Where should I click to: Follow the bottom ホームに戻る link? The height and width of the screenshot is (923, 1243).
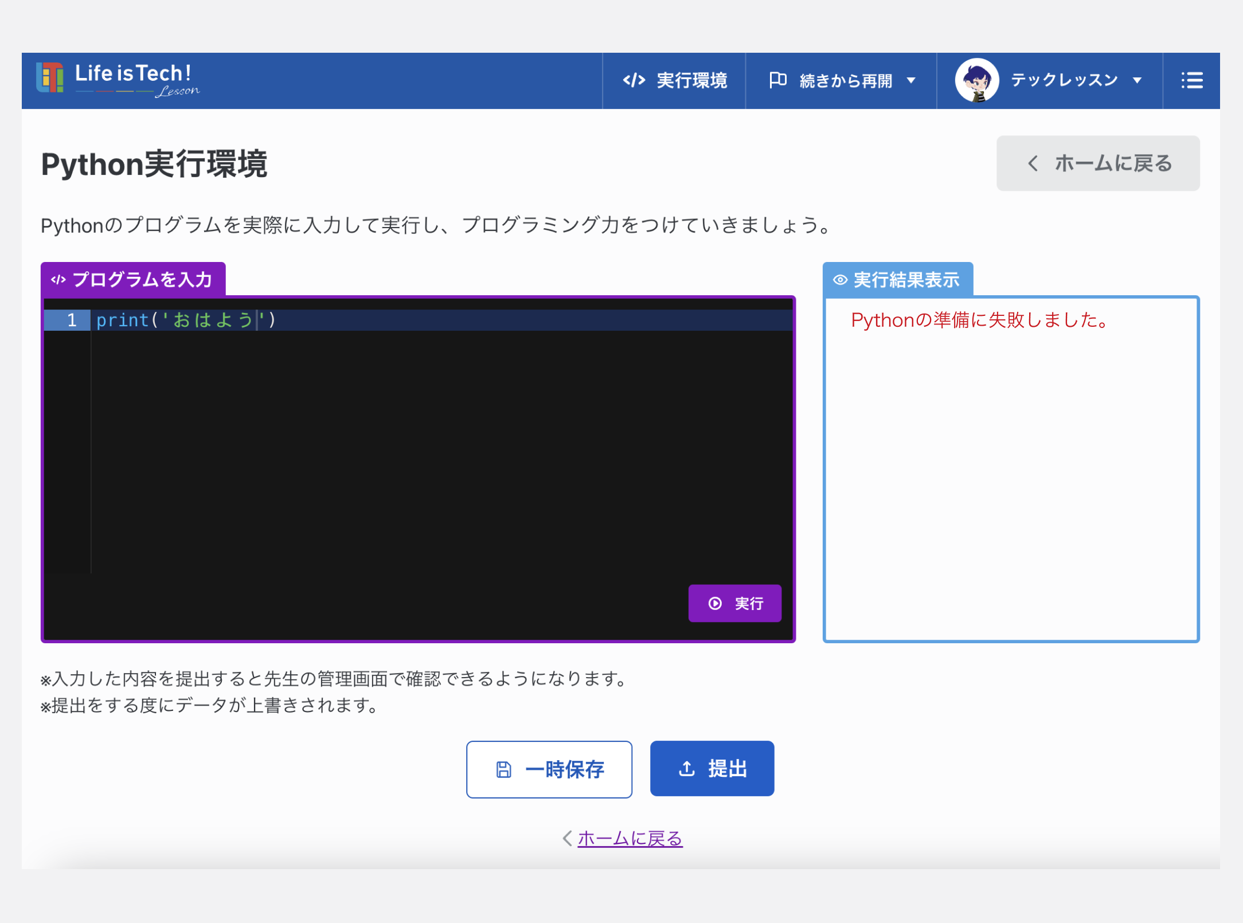click(630, 838)
